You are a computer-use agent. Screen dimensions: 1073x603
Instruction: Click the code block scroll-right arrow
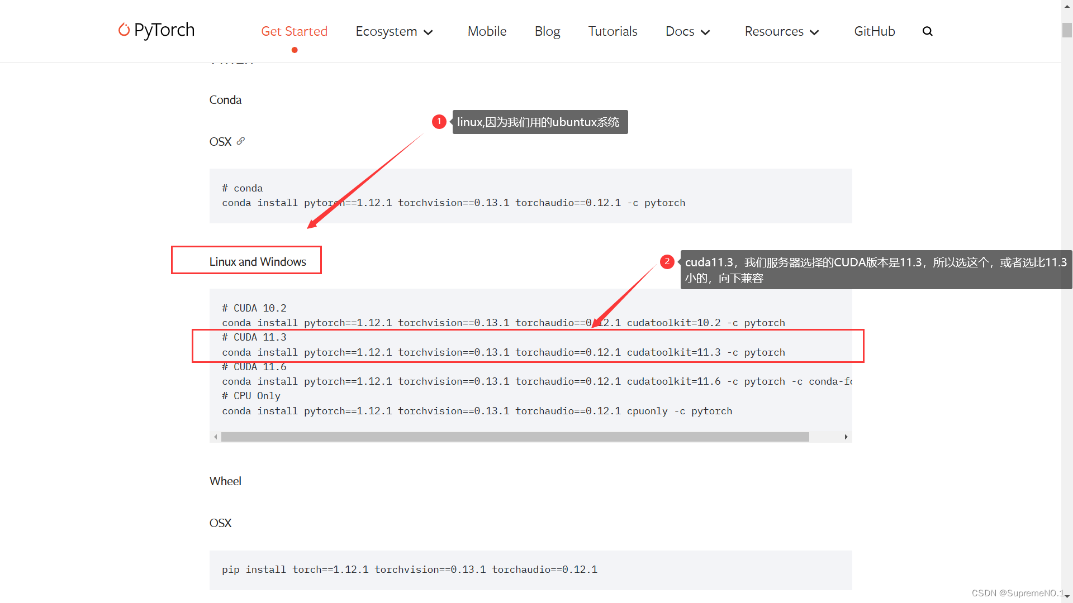tap(846, 437)
